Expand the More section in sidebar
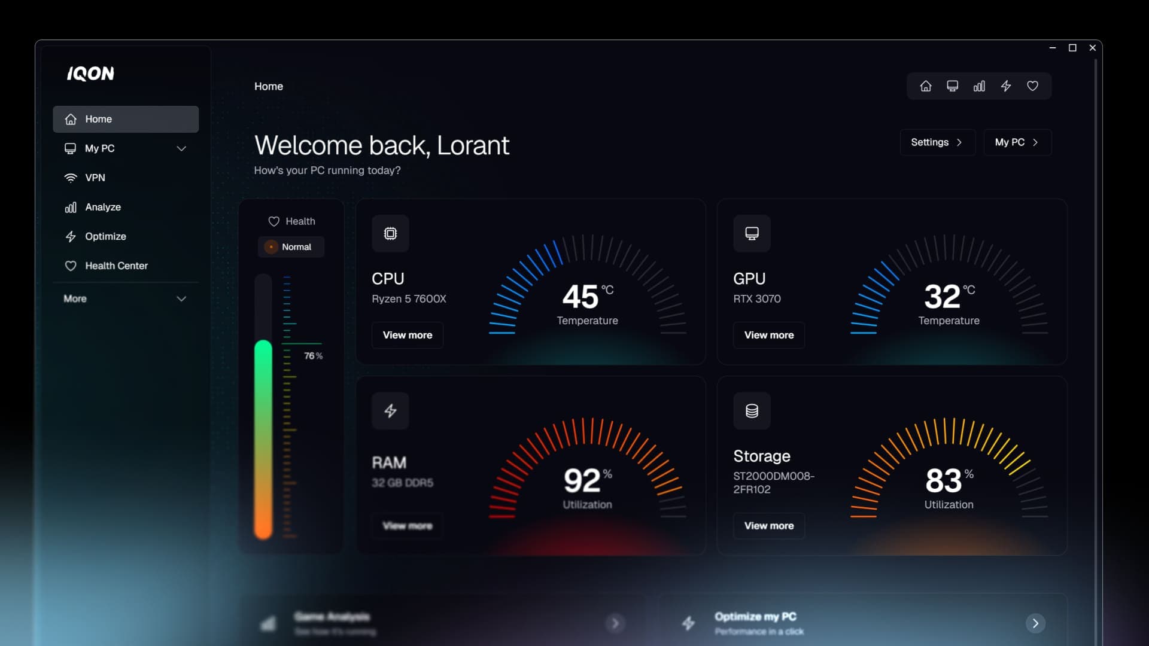Image resolution: width=1149 pixels, height=646 pixels. pos(181,298)
